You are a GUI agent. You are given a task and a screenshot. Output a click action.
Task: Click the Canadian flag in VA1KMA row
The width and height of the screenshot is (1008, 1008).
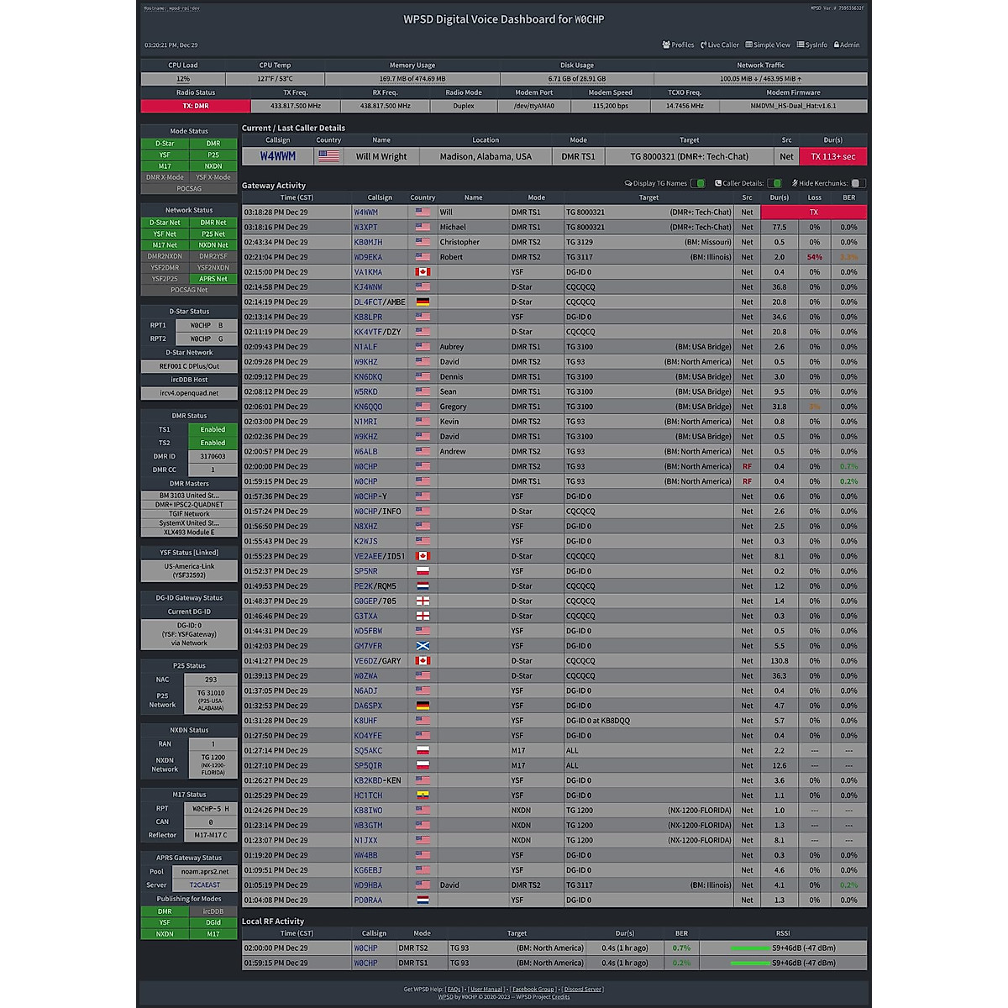[423, 272]
